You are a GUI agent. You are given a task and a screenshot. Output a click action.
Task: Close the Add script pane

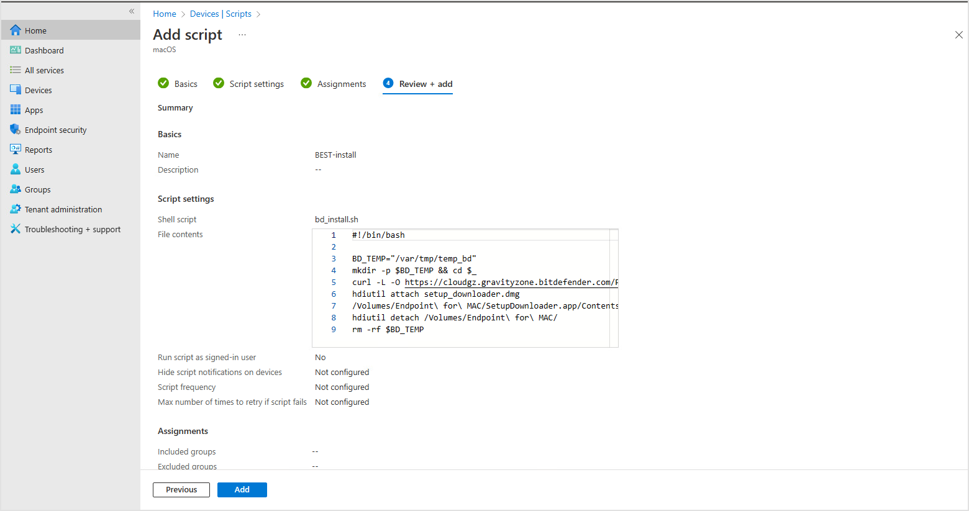coord(958,35)
